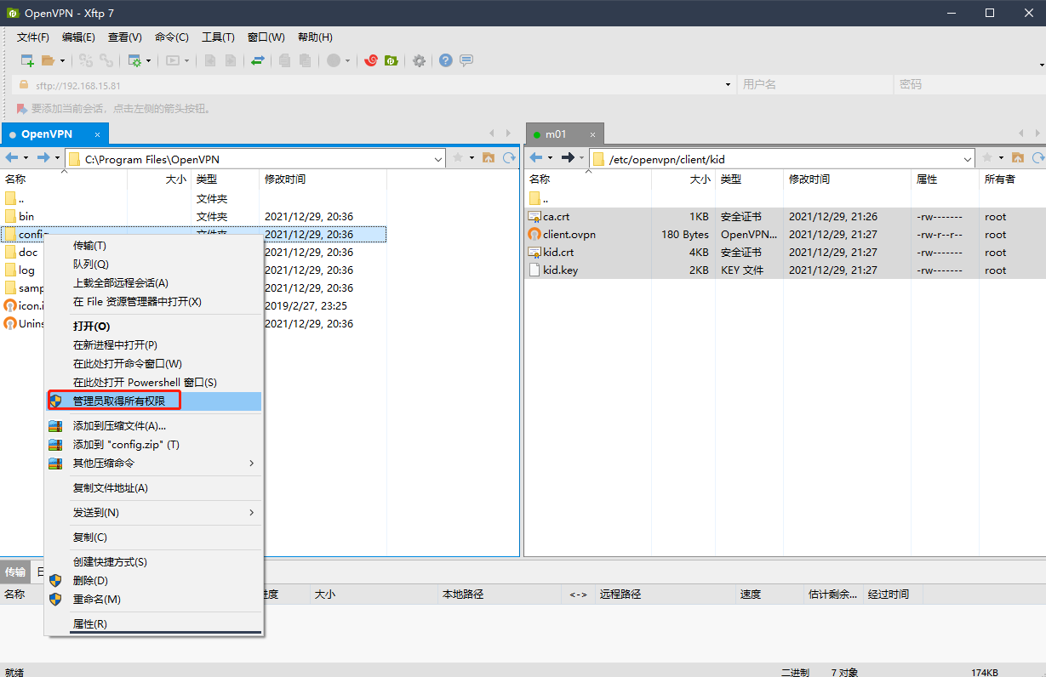Sort remote pane by 属性 column
The width and height of the screenshot is (1046, 677).
[x=945, y=179]
